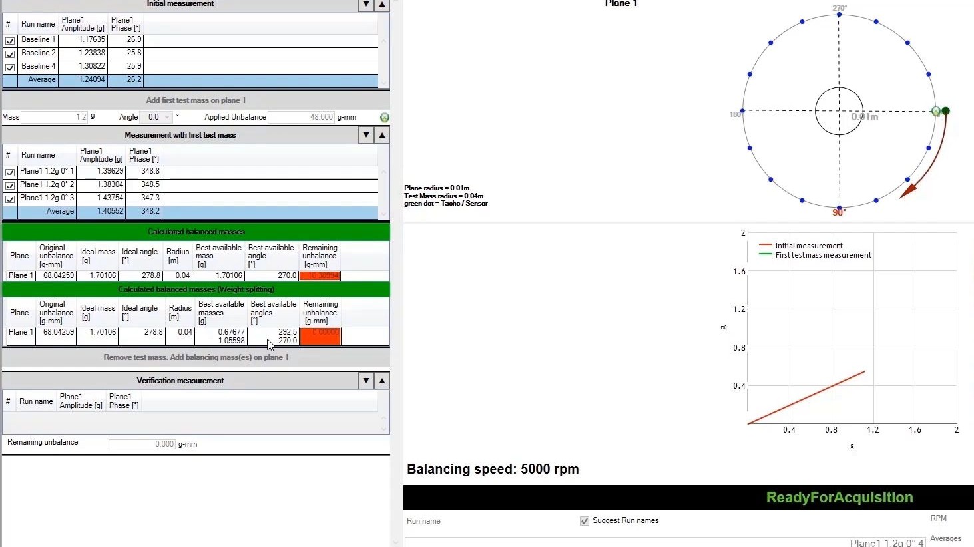
Task: Click the down-arrow button in Initial measurement header
Action: [x=366, y=4]
